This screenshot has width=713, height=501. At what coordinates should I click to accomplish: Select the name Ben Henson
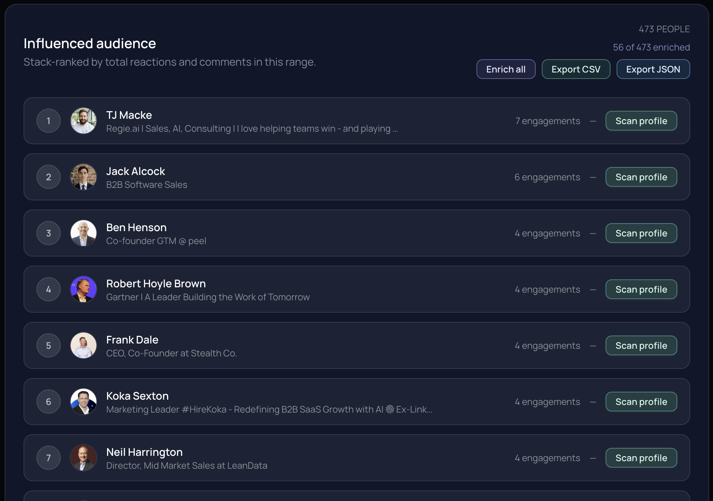[x=136, y=227]
